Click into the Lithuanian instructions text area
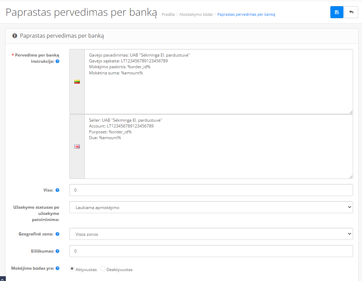362x281 pixels. (x=218, y=89)
